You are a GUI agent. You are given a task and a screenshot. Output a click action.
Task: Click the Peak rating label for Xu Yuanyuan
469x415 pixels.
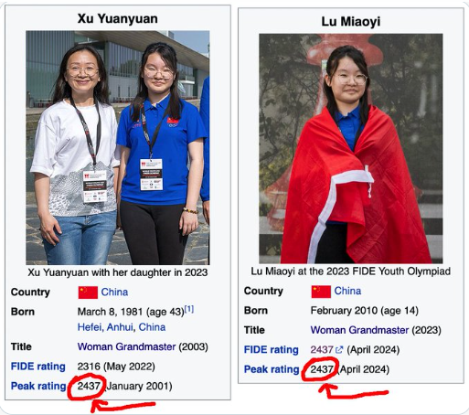point(38,386)
